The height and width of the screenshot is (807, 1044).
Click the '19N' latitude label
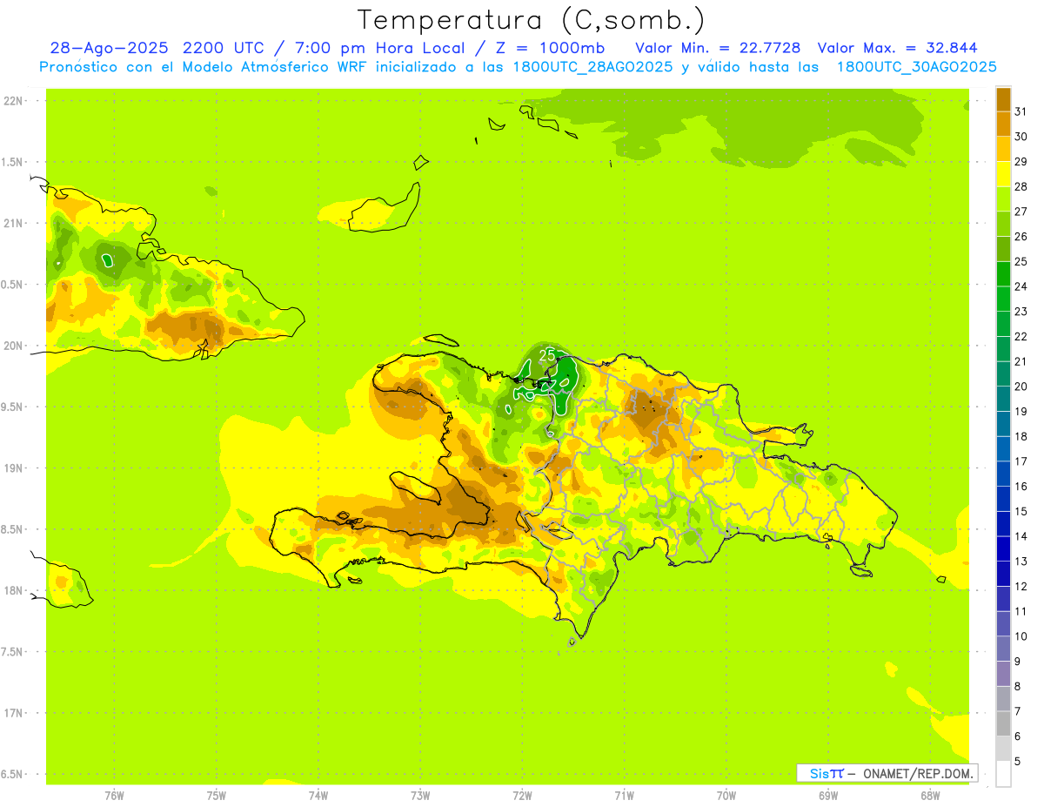pos(13,468)
